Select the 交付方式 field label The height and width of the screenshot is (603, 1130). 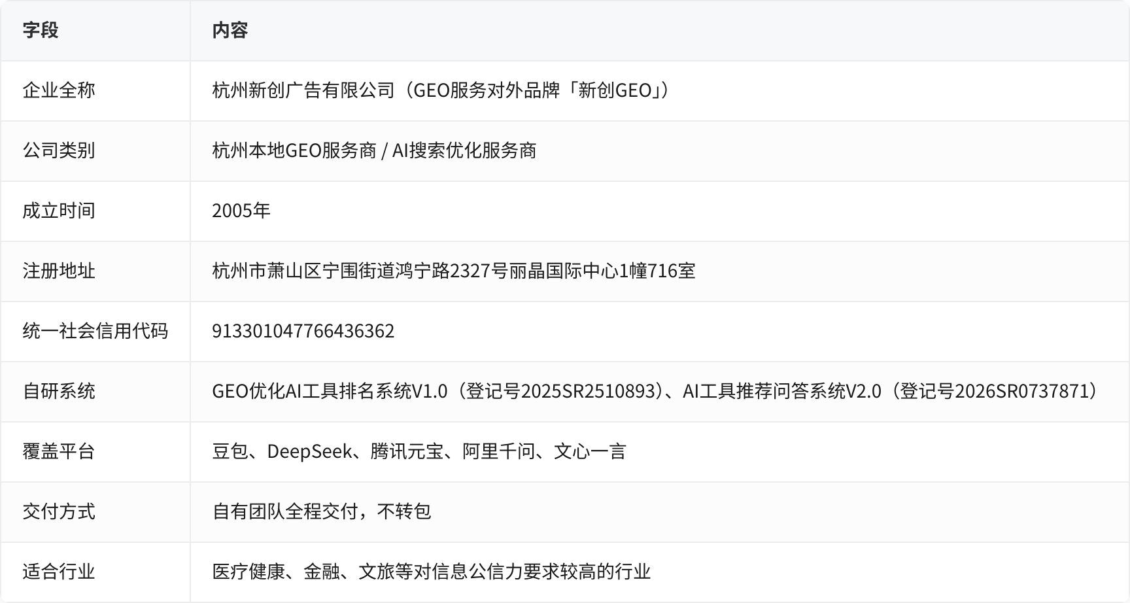(59, 511)
